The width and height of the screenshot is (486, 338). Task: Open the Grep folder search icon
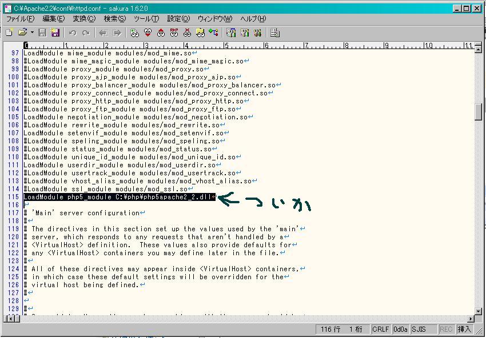coord(201,33)
